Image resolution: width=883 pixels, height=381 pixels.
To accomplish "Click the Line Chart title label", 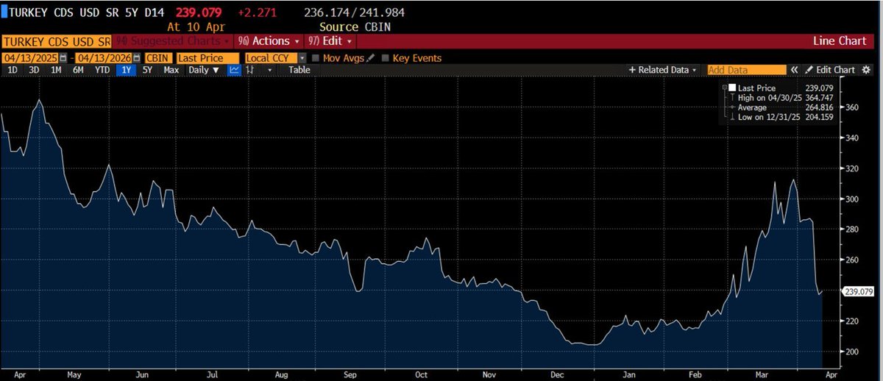I will point(840,42).
